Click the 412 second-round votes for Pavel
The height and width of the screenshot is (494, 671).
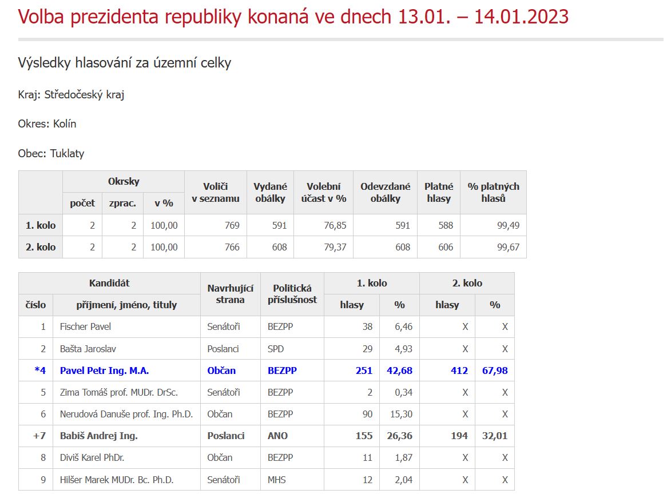(x=459, y=371)
